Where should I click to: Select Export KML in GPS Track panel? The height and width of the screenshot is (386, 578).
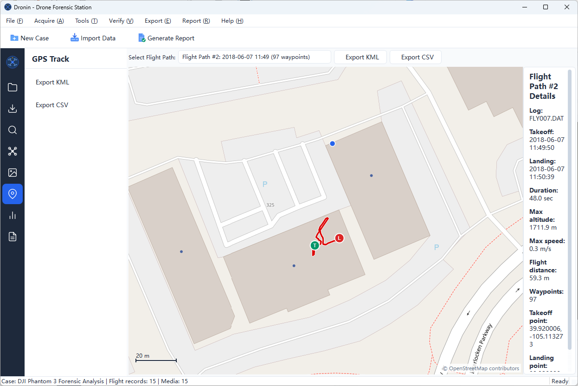pyautogui.click(x=52, y=82)
